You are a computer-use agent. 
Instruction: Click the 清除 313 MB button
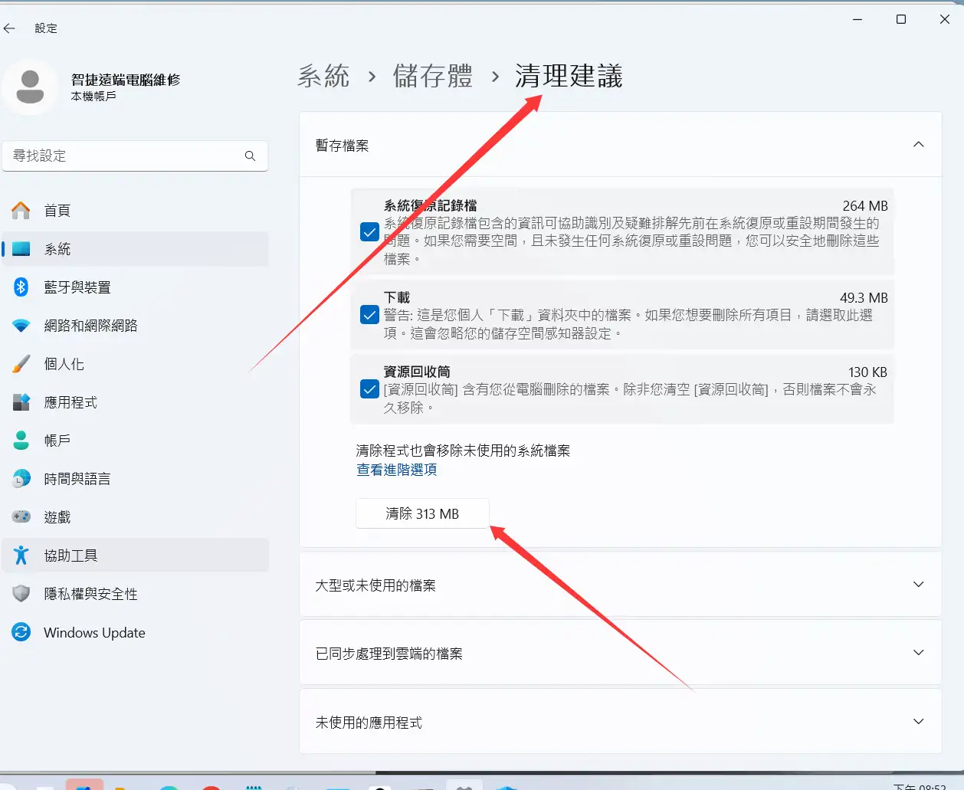click(422, 513)
